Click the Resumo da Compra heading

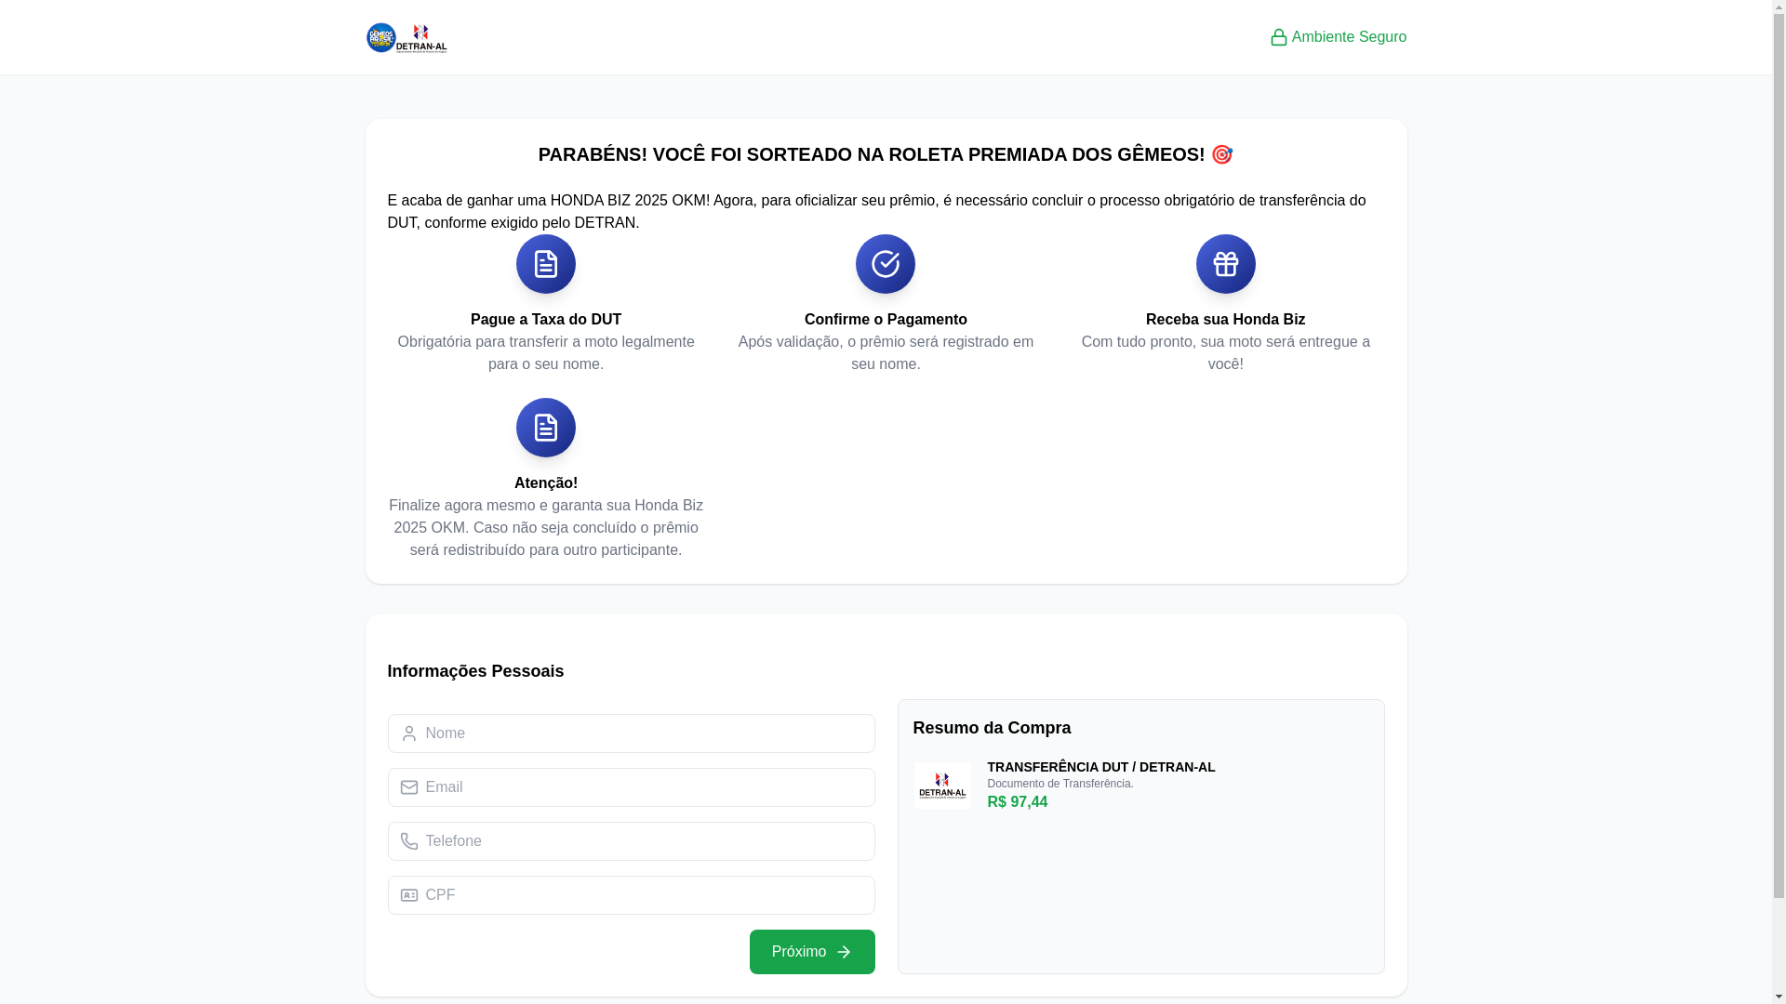pyautogui.click(x=992, y=728)
